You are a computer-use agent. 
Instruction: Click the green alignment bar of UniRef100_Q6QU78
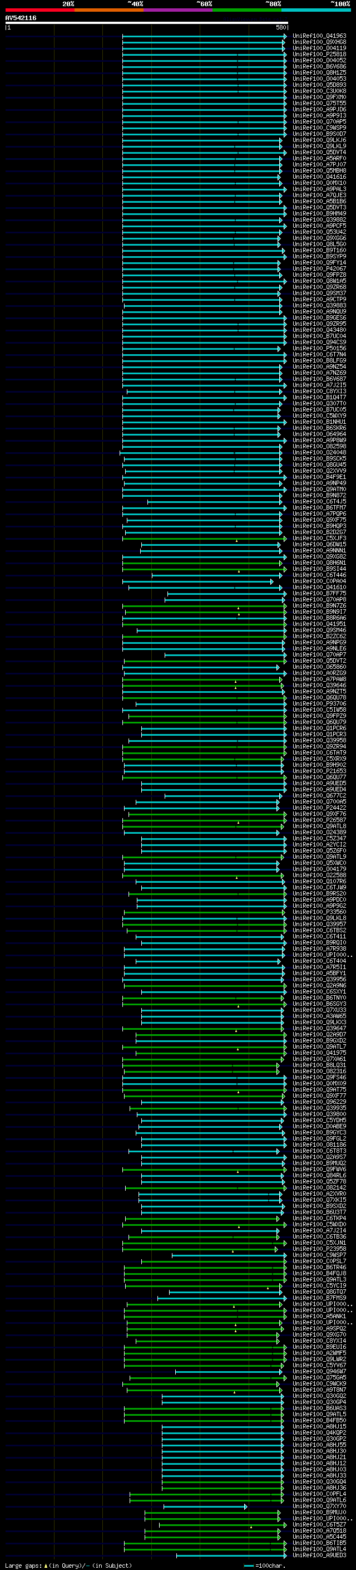click(205, 697)
